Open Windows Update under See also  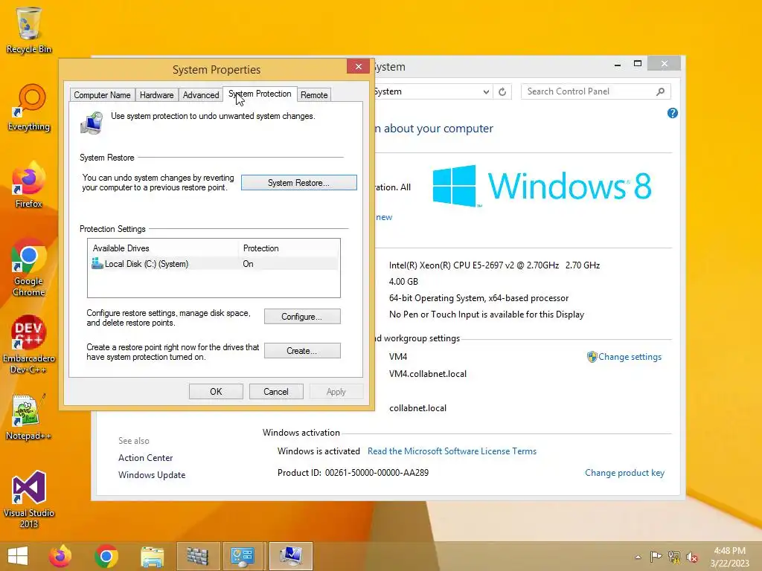point(152,475)
